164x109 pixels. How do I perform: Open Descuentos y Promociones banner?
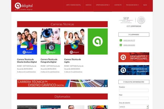click(x=134, y=57)
